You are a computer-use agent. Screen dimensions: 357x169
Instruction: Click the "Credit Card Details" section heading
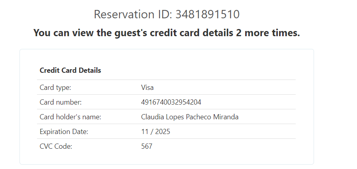(x=70, y=70)
